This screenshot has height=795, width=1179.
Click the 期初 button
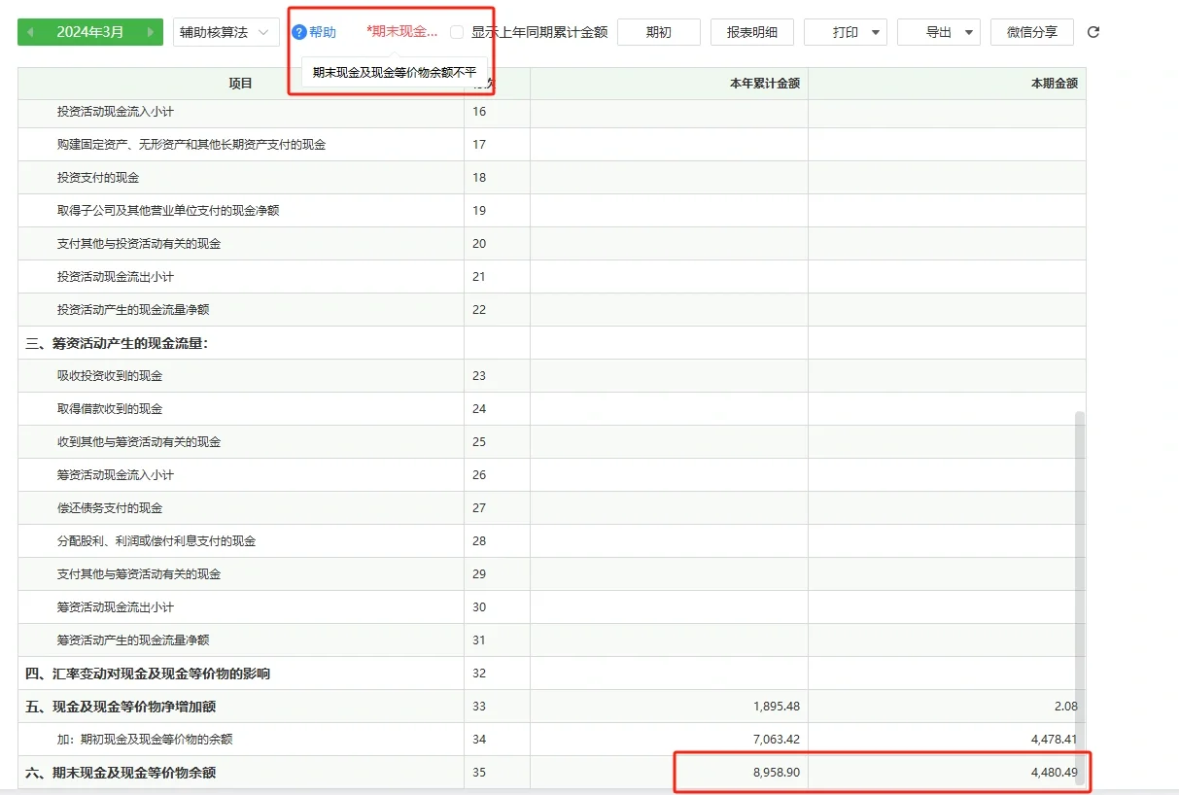click(x=659, y=31)
